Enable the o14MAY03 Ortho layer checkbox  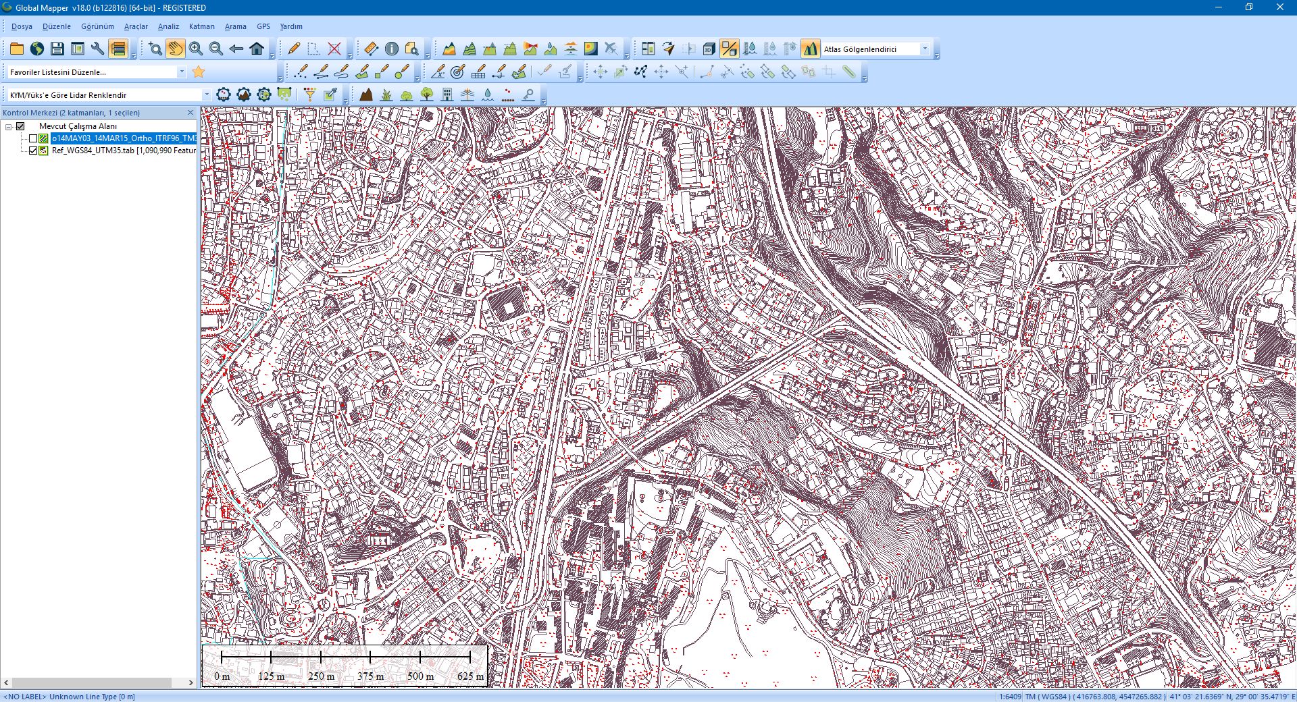32,138
